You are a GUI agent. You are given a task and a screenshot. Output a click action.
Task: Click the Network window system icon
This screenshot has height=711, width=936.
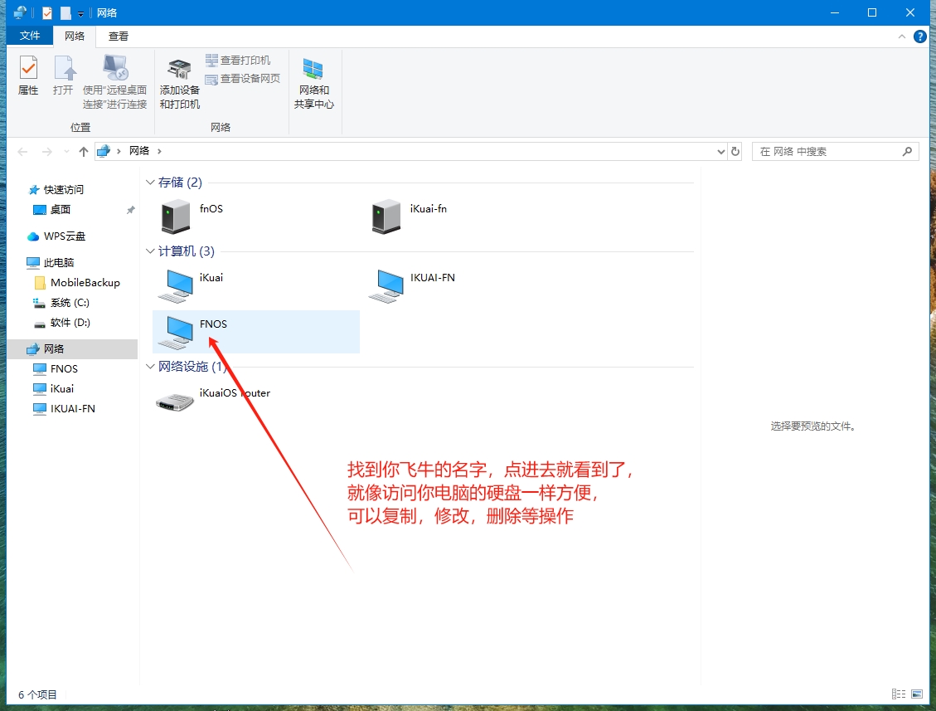click(20, 12)
